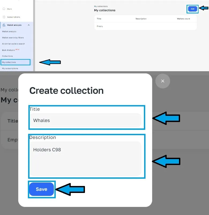
Task: Save the new collection
Action: [42, 189]
